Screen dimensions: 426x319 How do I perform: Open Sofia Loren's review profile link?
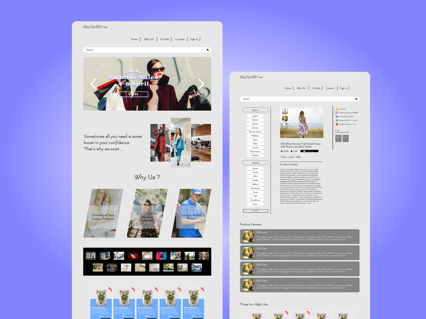tap(262, 232)
